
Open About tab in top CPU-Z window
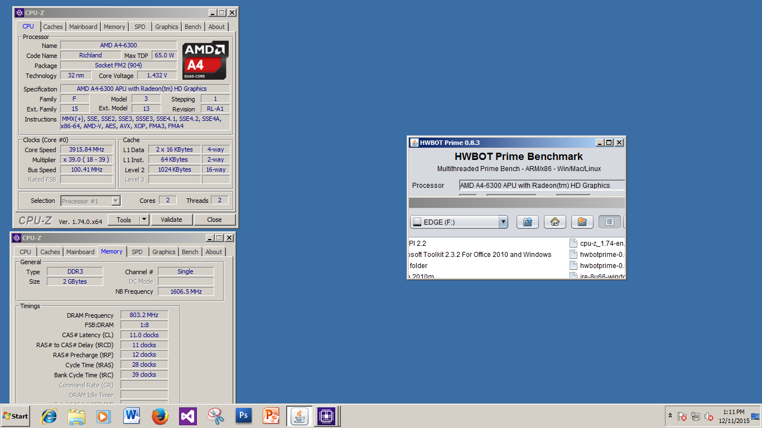(x=216, y=27)
